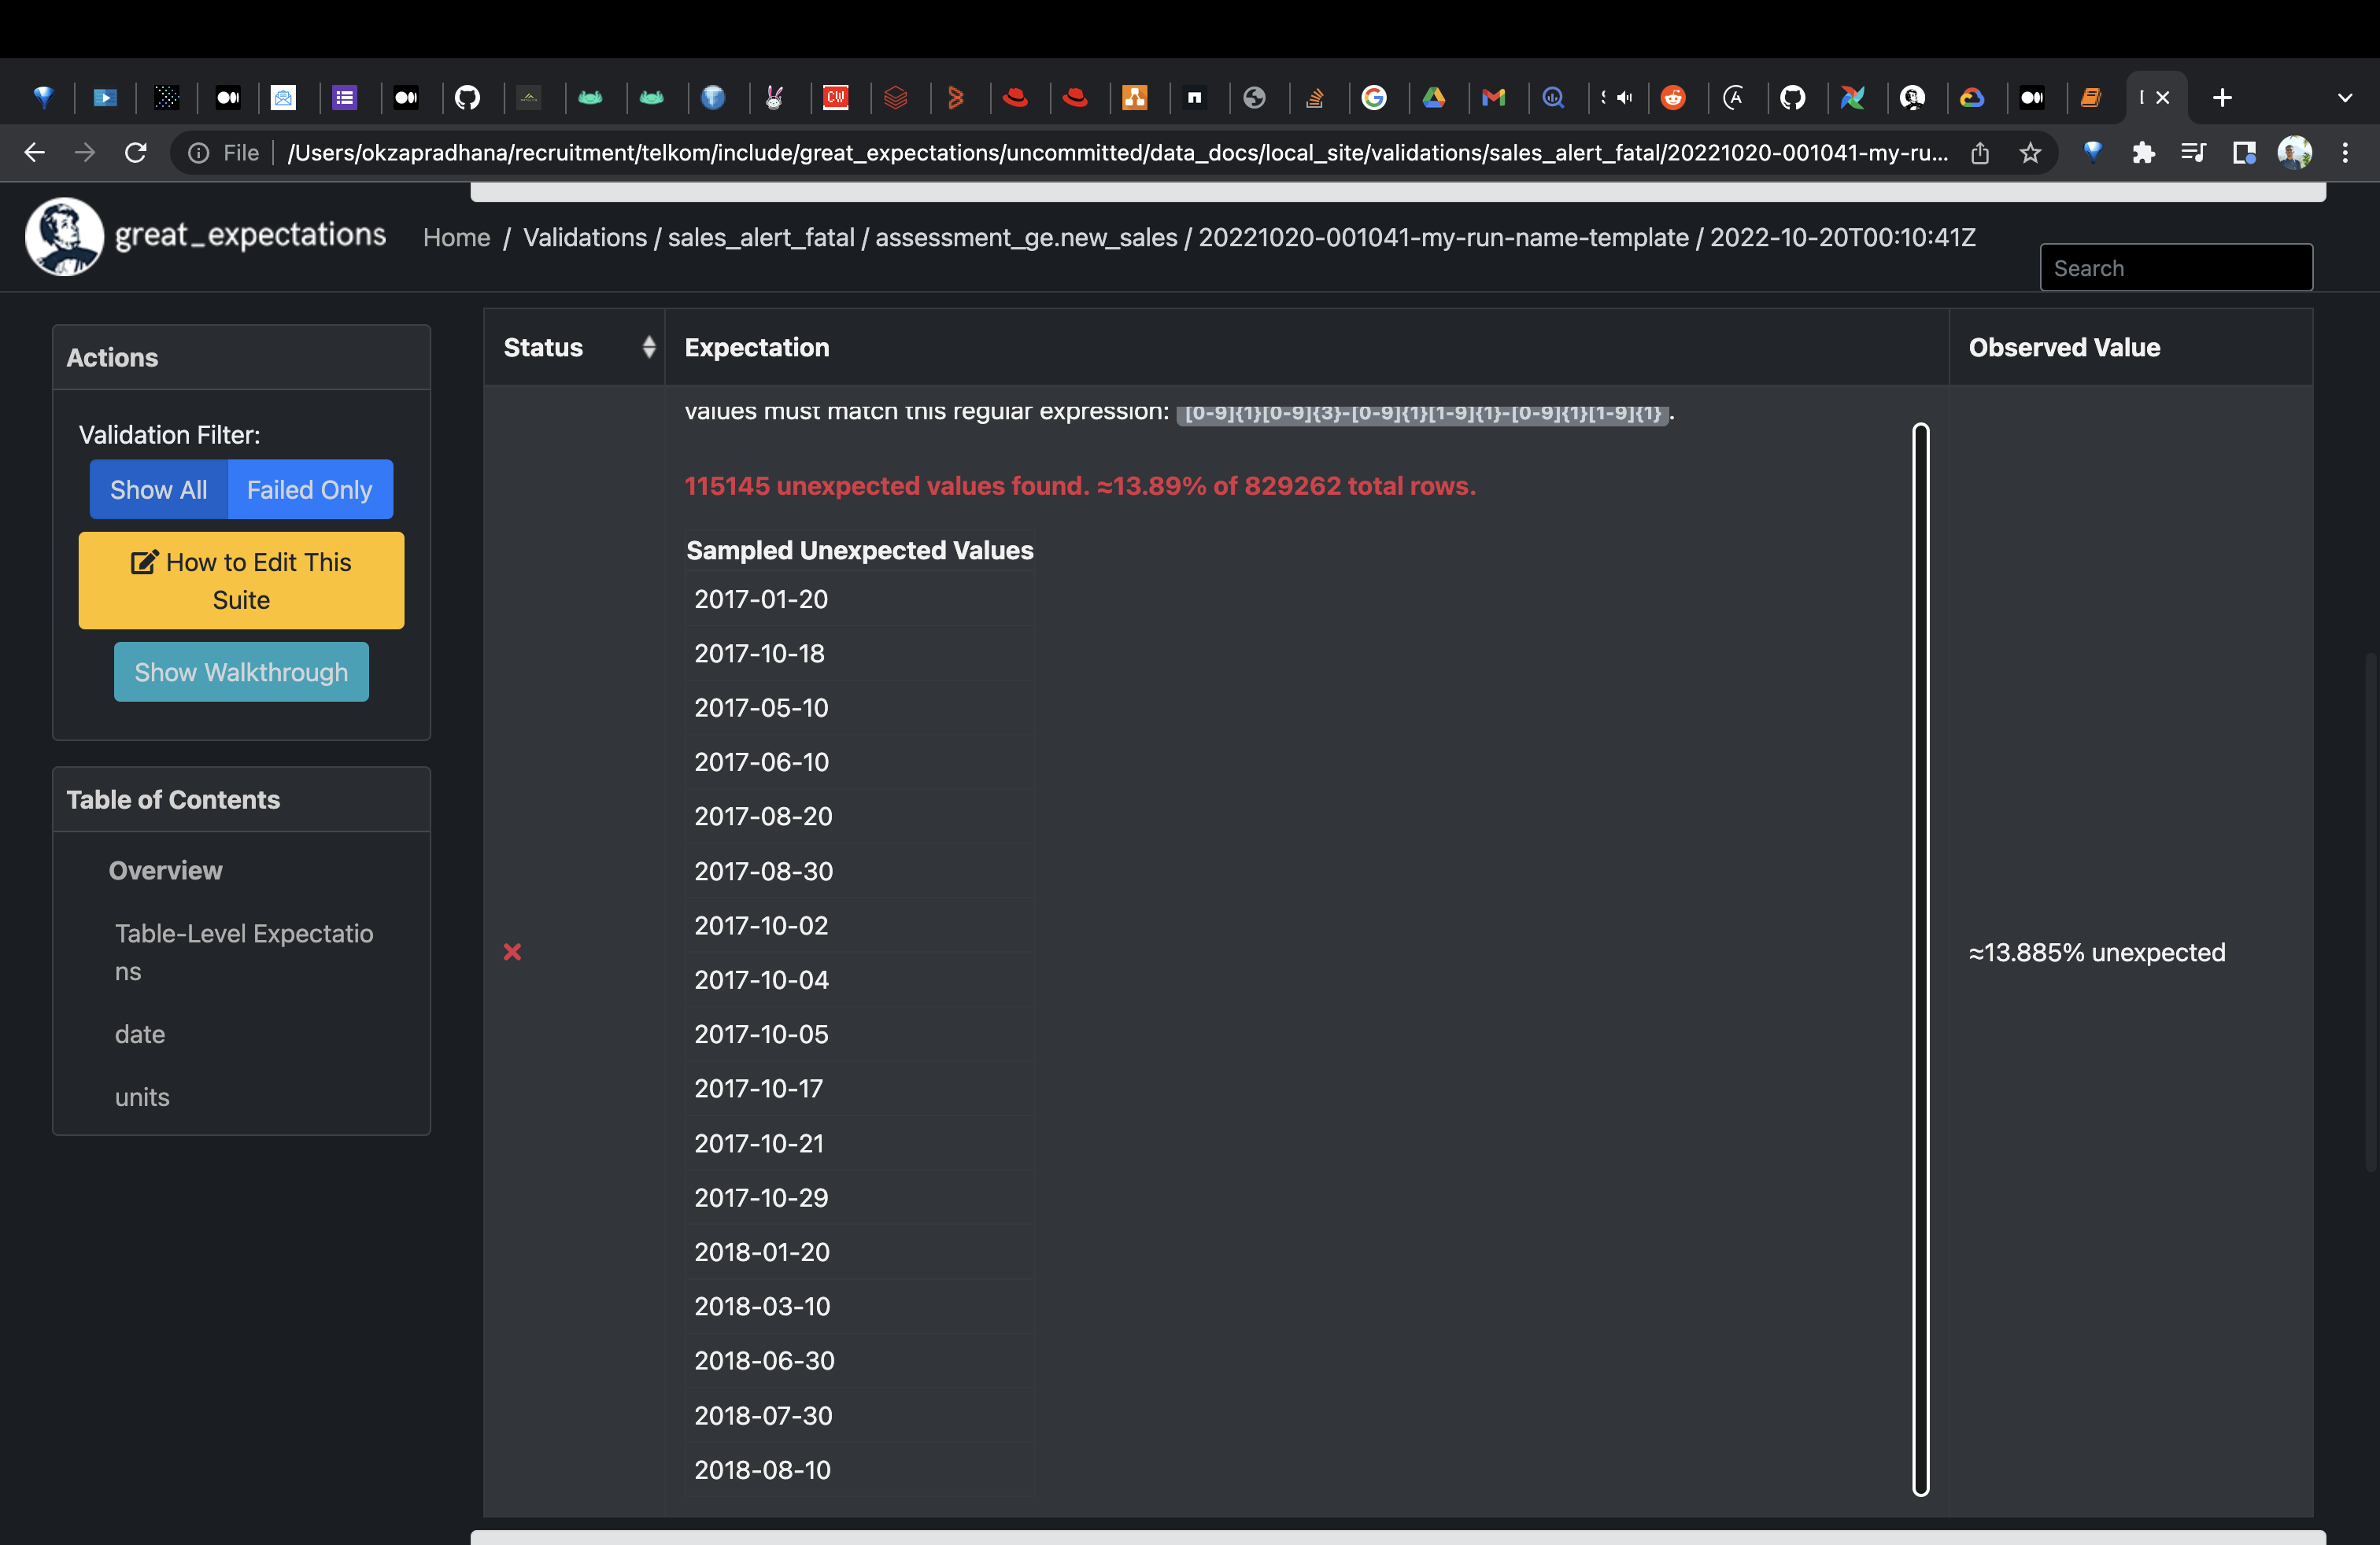Click the share page icon in address bar
This screenshot has width=2380, height=1545.
pos(1979,153)
